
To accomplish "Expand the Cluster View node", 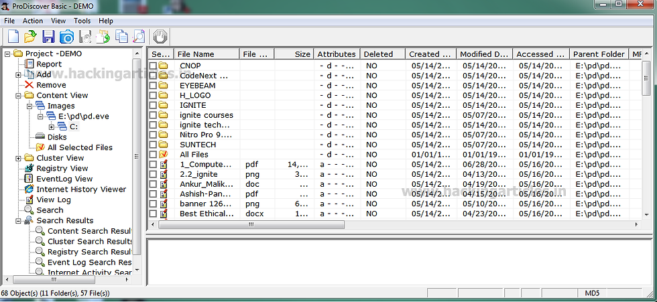I will (18, 159).
